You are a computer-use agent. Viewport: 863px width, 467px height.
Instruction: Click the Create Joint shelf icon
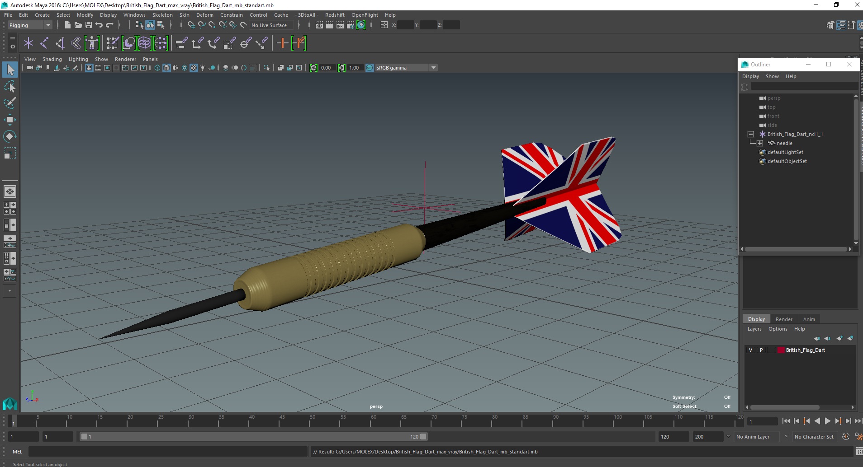tap(44, 43)
